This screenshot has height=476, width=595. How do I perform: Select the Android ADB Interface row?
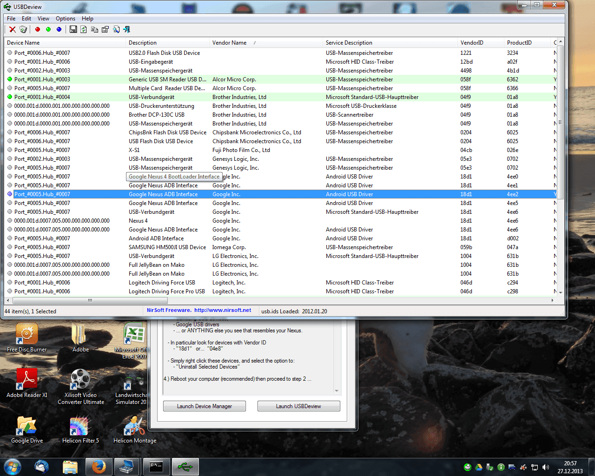(x=281, y=238)
